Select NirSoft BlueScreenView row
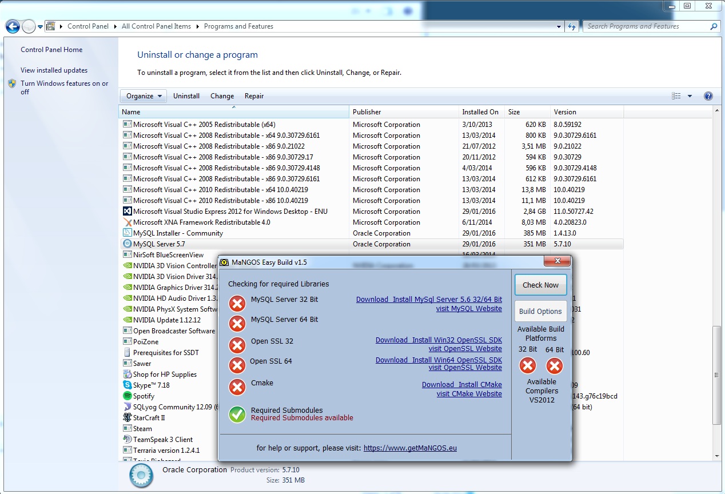Screen dimensions: 725x494 pos(169,255)
